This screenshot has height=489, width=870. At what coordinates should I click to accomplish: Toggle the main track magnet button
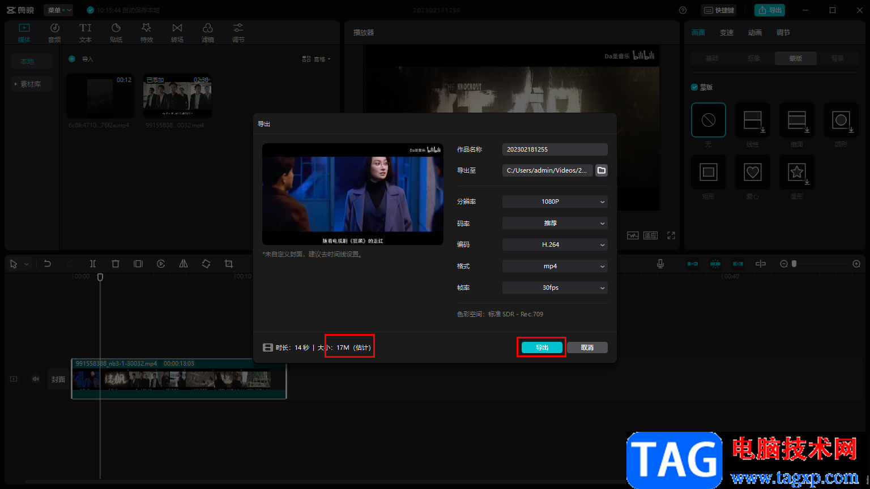(693, 264)
